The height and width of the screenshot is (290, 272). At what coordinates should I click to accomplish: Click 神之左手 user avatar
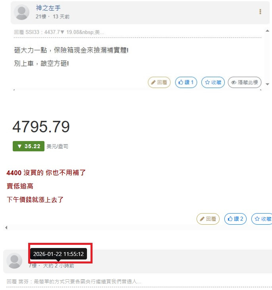(x=21, y=12)
